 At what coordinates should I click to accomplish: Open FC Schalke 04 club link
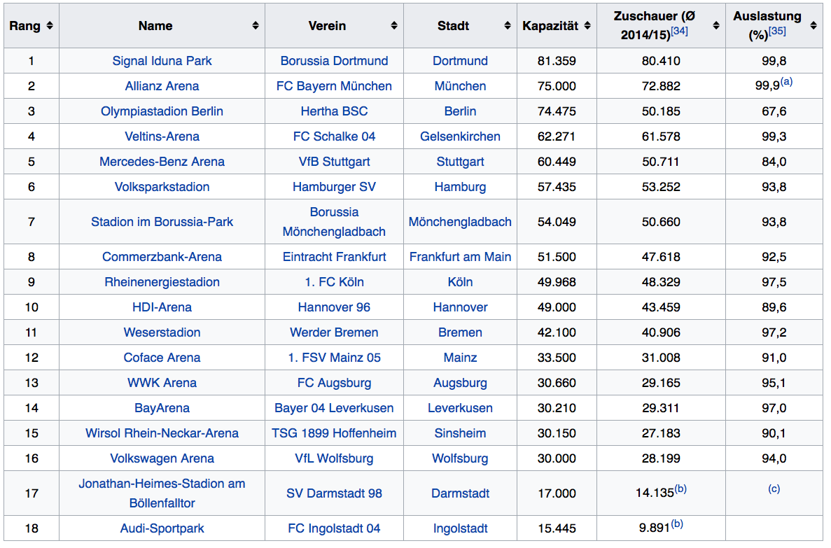point(334,136)
